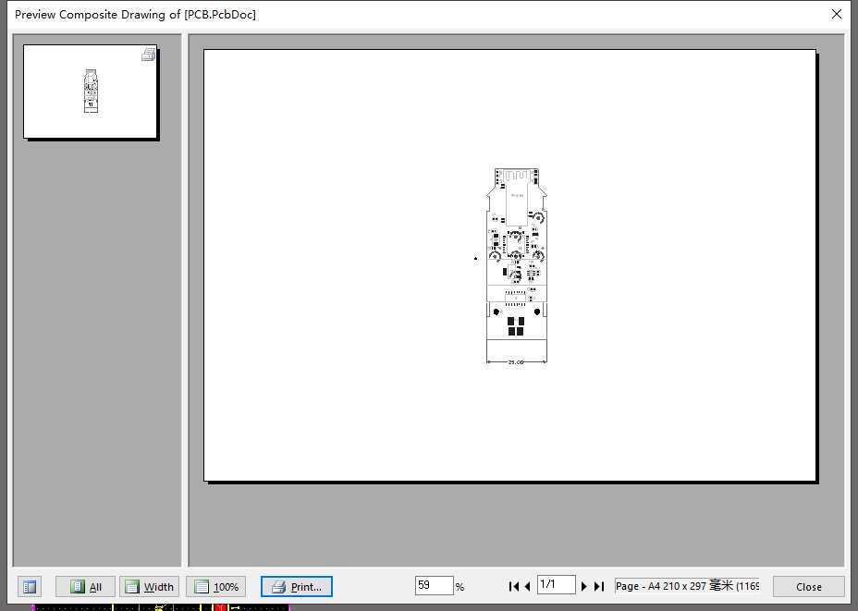This screenshot has height=611, width=858.
Task: Open the Print... dialog
Action: tap(297, 587)
